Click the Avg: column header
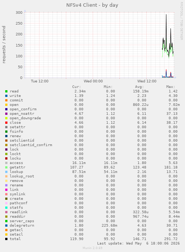 139,87
